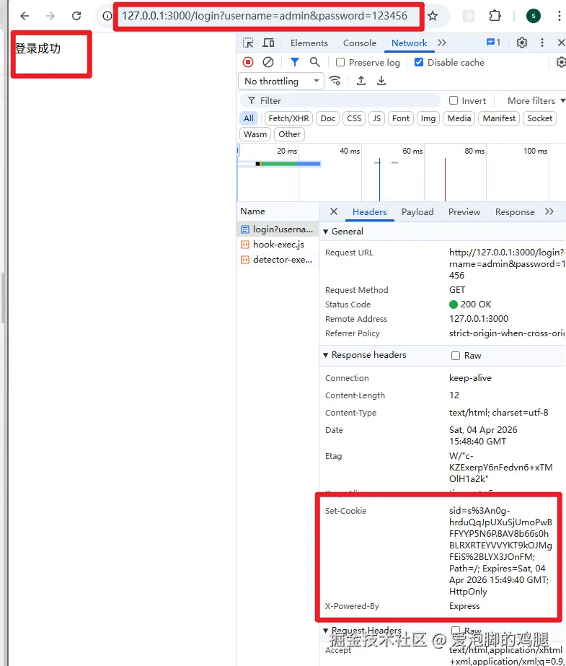Activate the inspect element picker
Image resolution: width=566 pixels, height=666 pixels.
coord(248,43)
